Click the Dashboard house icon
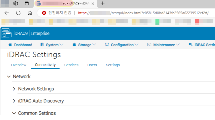 point(10,45)
